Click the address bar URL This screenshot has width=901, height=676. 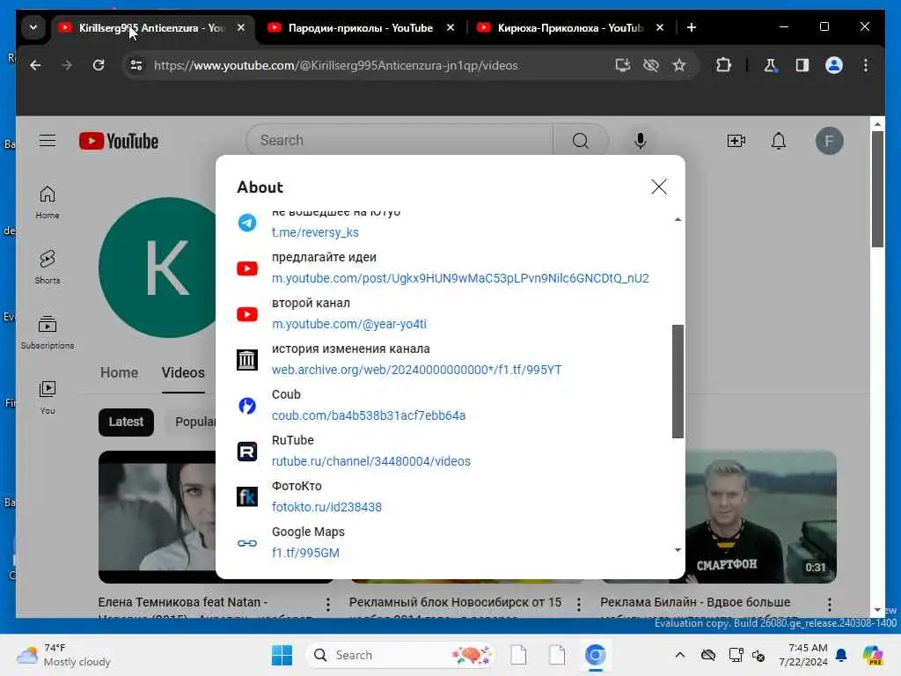[336, 65]
